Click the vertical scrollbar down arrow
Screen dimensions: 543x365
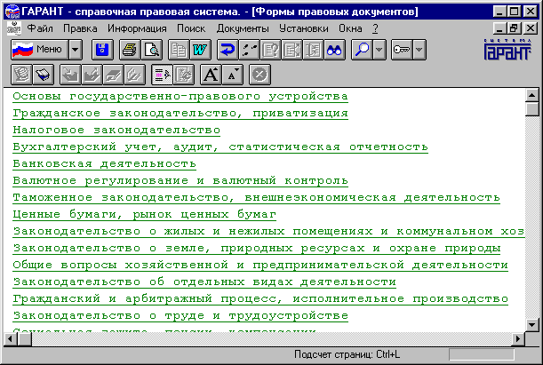[x=532, y=324]
